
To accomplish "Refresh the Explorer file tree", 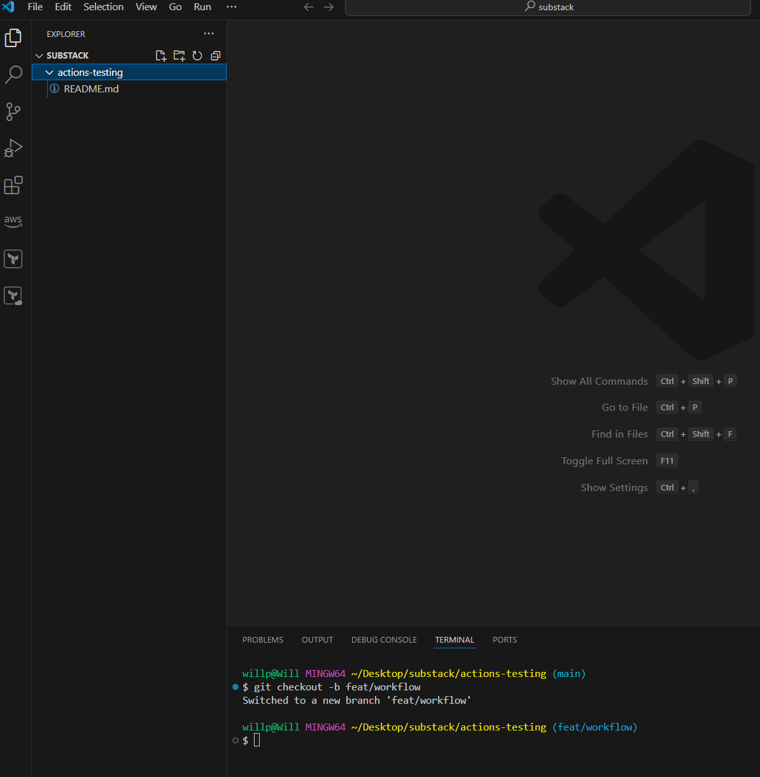I will coord(197,55).
